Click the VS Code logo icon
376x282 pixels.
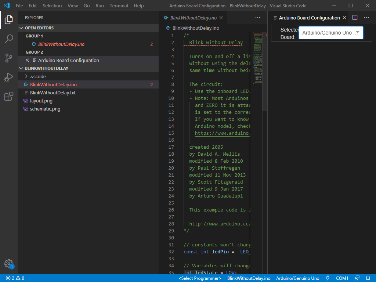coord(7,6)
